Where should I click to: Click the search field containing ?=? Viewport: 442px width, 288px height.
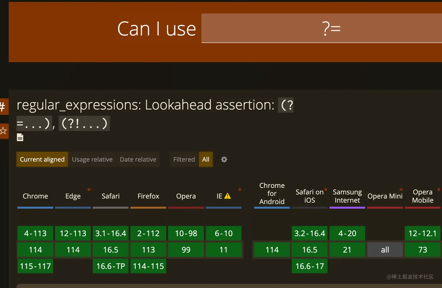(322, 28)
